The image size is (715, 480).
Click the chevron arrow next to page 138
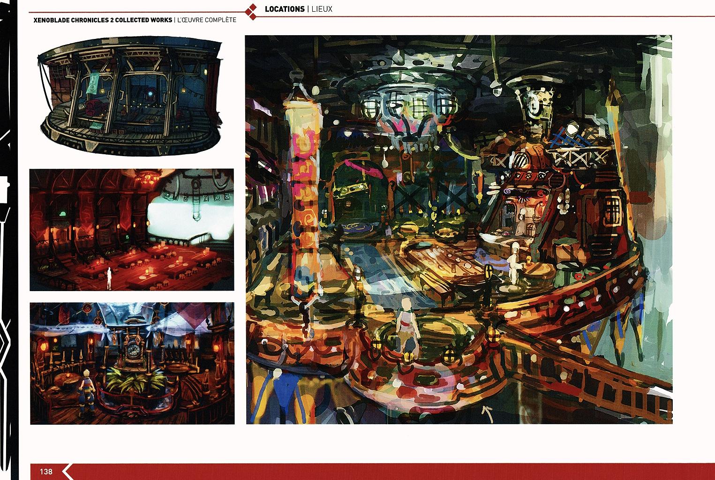tap(66, 471)
